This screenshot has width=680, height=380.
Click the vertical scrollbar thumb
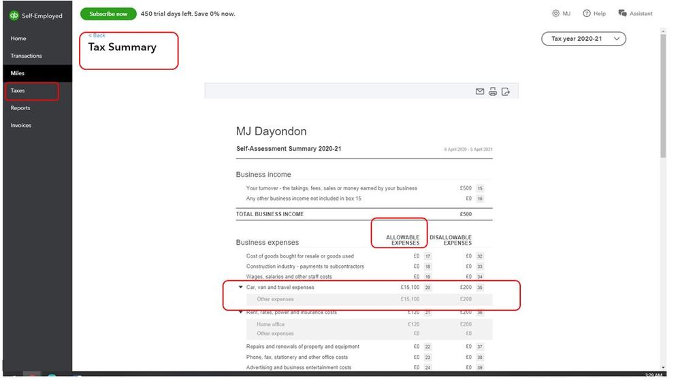[x=663, y=95]
